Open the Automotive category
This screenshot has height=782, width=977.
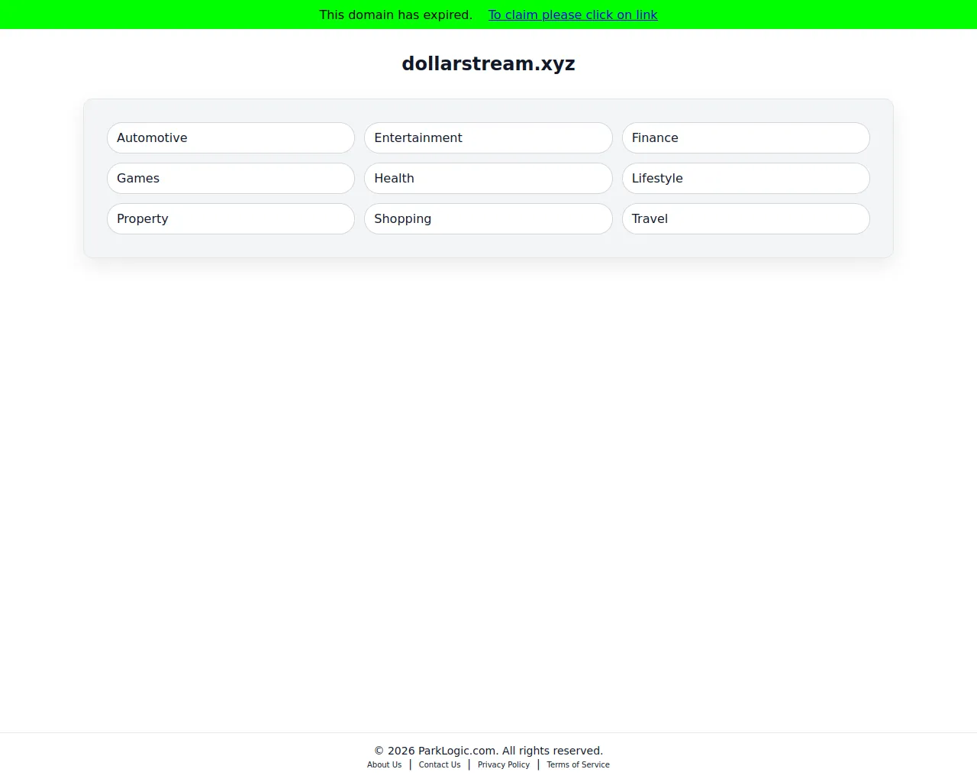point(231,137)
